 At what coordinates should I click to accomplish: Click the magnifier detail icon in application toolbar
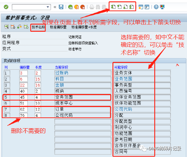click(6, 27)
